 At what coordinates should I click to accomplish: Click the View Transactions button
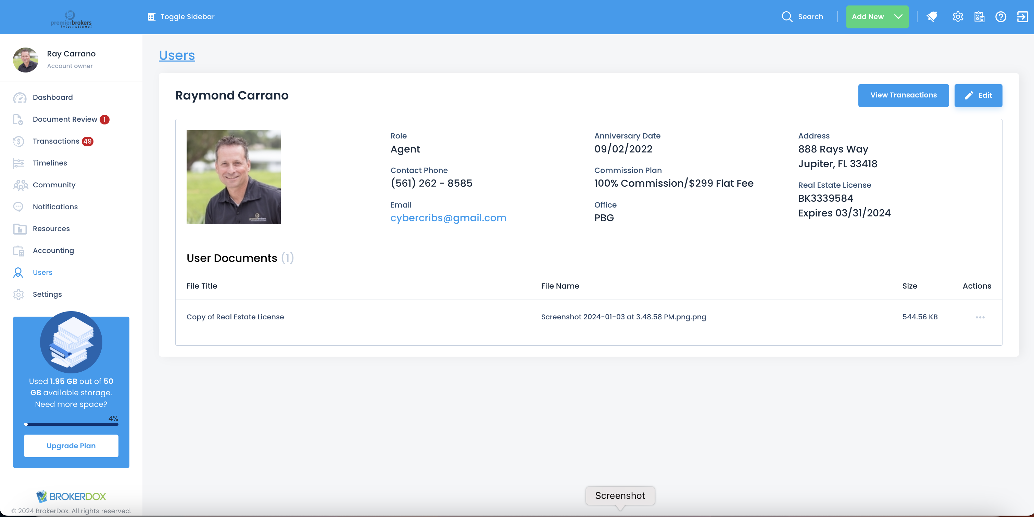pos(904,95)
